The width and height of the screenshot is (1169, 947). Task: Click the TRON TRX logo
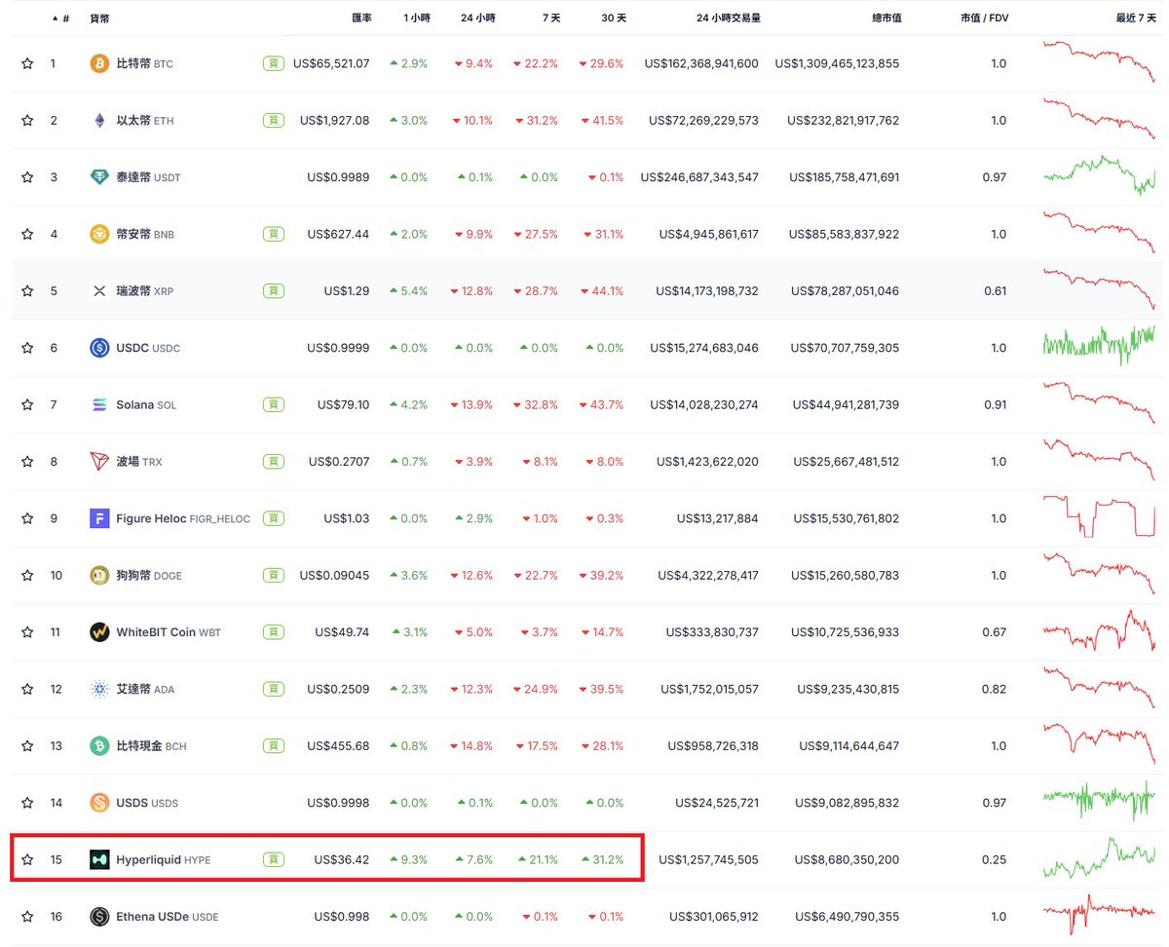click(x=99, y=462)
